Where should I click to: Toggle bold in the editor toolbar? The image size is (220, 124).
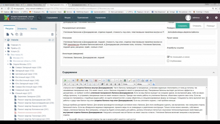pyautogui.click(x=65, y=84)
